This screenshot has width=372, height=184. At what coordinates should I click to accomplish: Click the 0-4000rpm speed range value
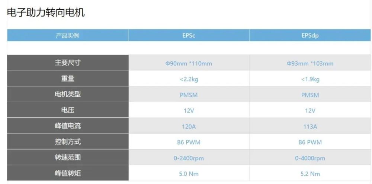[310, 158]
